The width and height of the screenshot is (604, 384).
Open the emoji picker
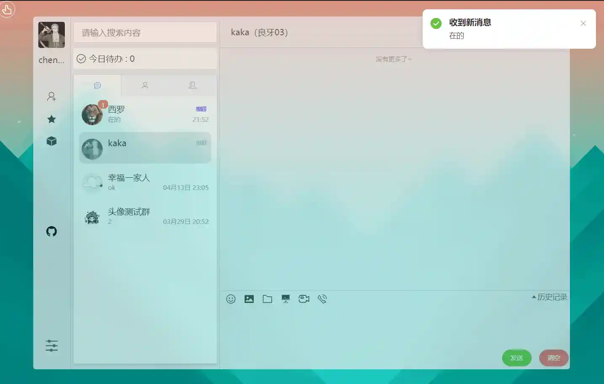[x=231, y=299]
